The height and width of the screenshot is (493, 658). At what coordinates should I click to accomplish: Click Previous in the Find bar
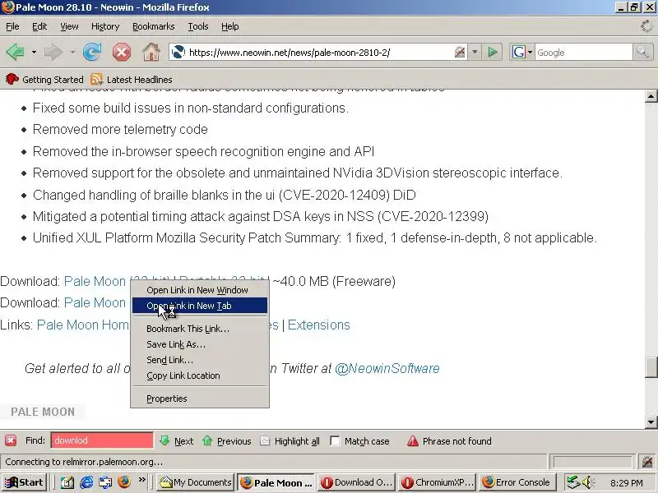[227, 441]
